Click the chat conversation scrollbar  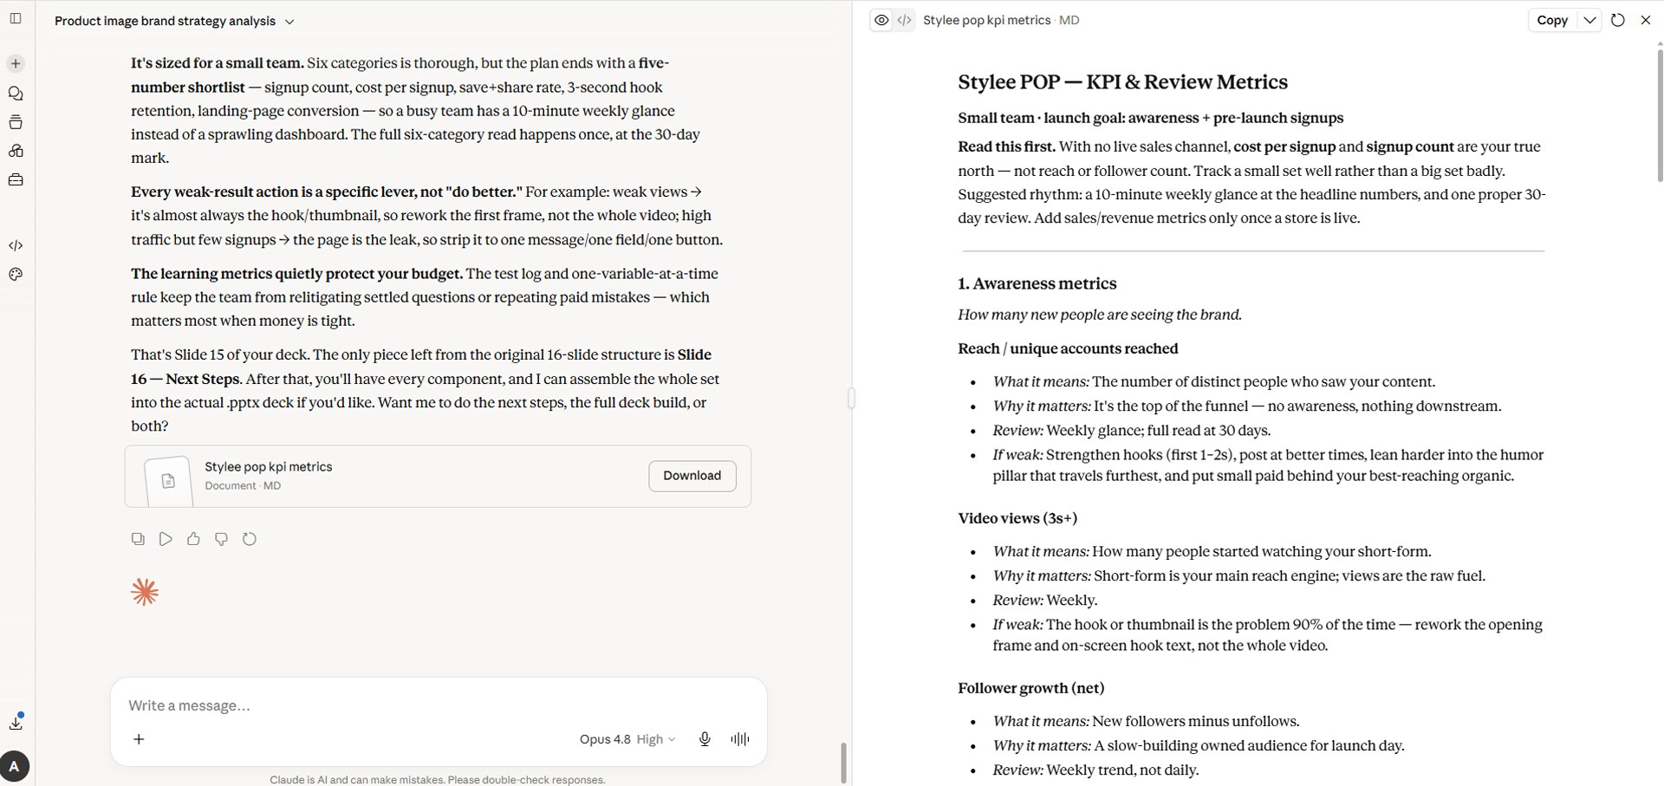pyautogui.click(x=843, y=763)
